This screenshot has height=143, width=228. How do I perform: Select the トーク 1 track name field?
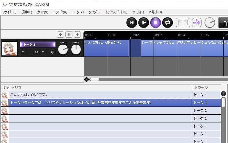click(38, 45)
